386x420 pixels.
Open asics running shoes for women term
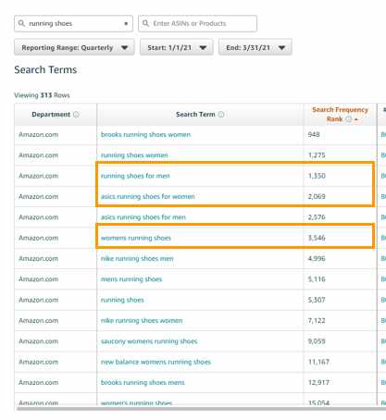[148, 196]
